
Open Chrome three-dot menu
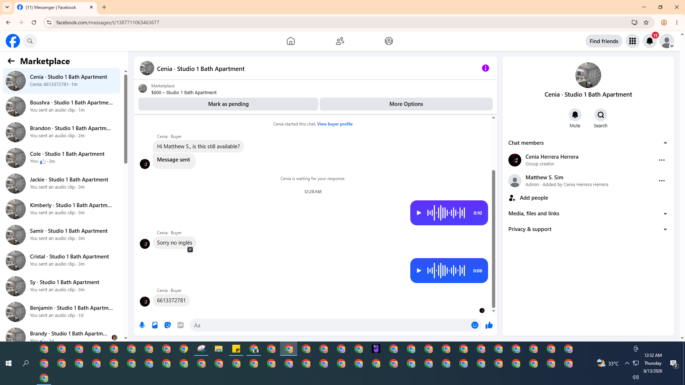click(677, 22)
